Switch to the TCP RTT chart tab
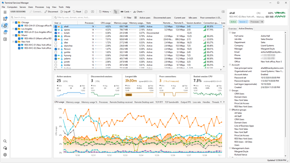Image resolution: width=290 pixels, height=163 pixels. 159,102
